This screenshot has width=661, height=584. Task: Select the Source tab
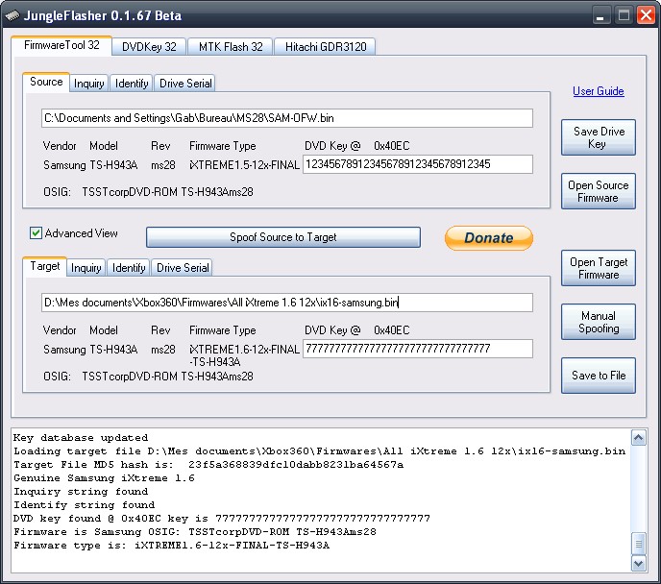click(x=46, y=82)
